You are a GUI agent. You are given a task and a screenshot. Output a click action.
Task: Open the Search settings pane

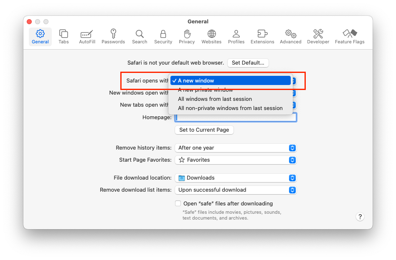(140, 37)
